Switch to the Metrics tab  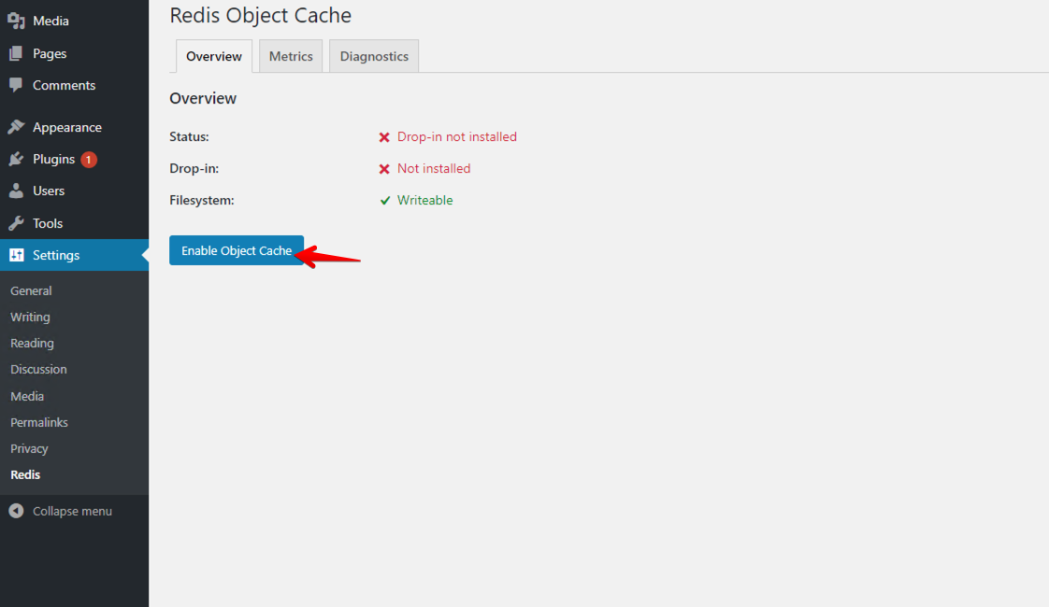point(291,56)
